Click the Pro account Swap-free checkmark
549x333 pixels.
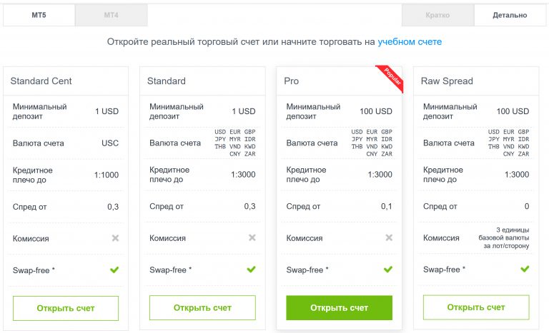(x=388, y=270)
